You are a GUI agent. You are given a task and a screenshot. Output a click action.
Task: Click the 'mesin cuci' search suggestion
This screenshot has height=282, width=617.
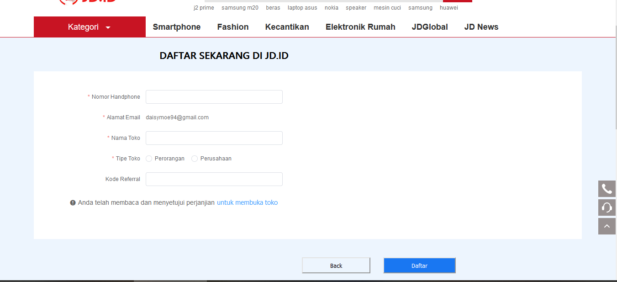(x=387, y=8)
